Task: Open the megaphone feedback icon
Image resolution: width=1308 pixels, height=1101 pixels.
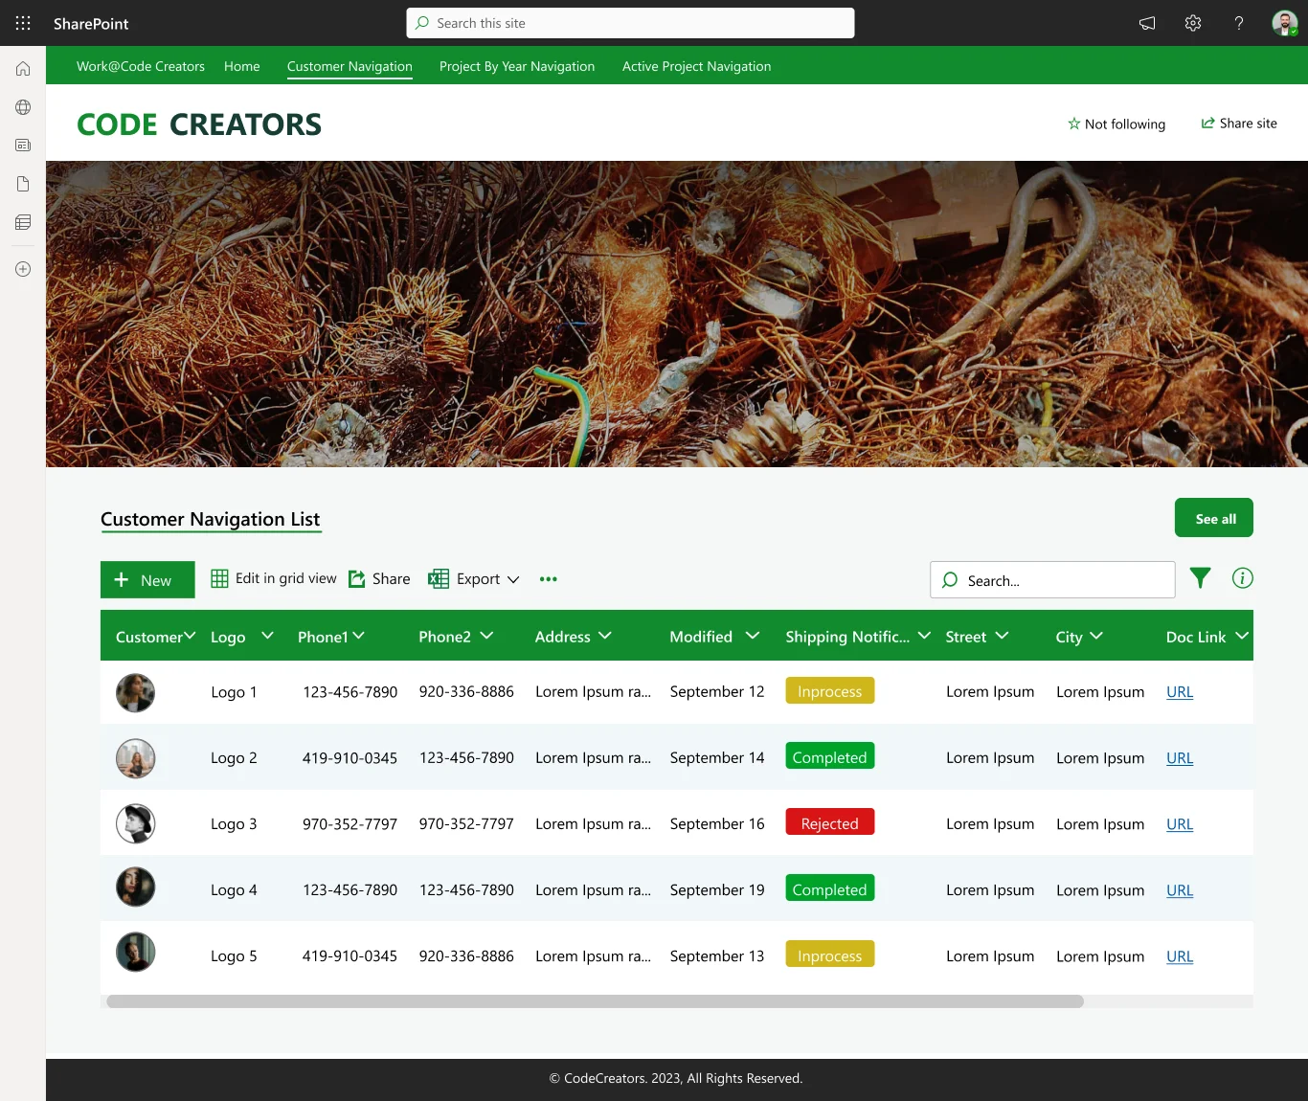Action: 1146,23
